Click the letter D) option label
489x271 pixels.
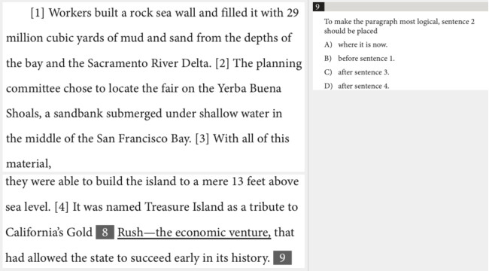[x=328, y=86]
